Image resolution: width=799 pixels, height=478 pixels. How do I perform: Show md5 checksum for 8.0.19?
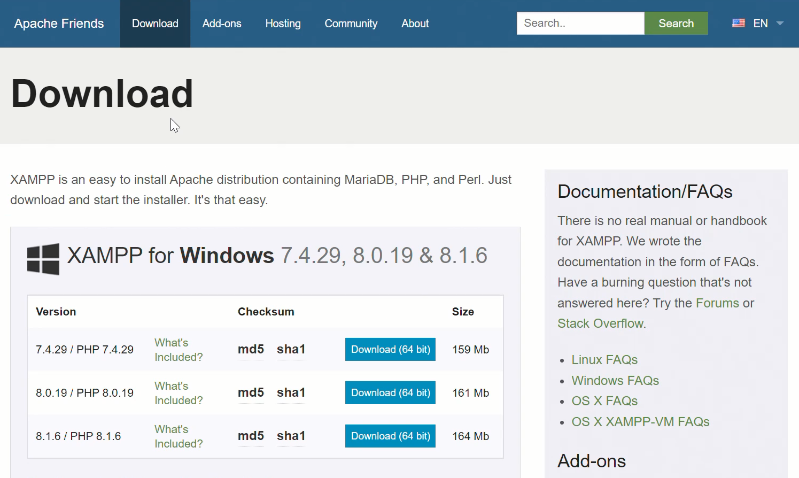pyautogui.click(x=251, y=392)
